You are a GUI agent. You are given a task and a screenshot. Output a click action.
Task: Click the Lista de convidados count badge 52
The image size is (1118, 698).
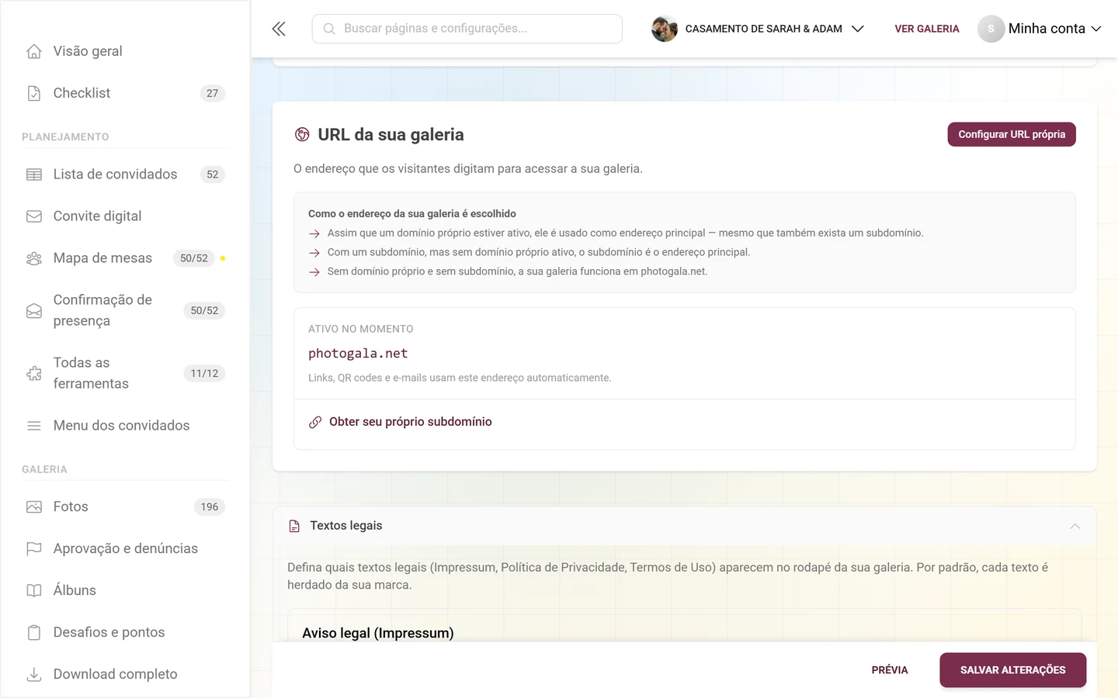click(x=212, y=174)
